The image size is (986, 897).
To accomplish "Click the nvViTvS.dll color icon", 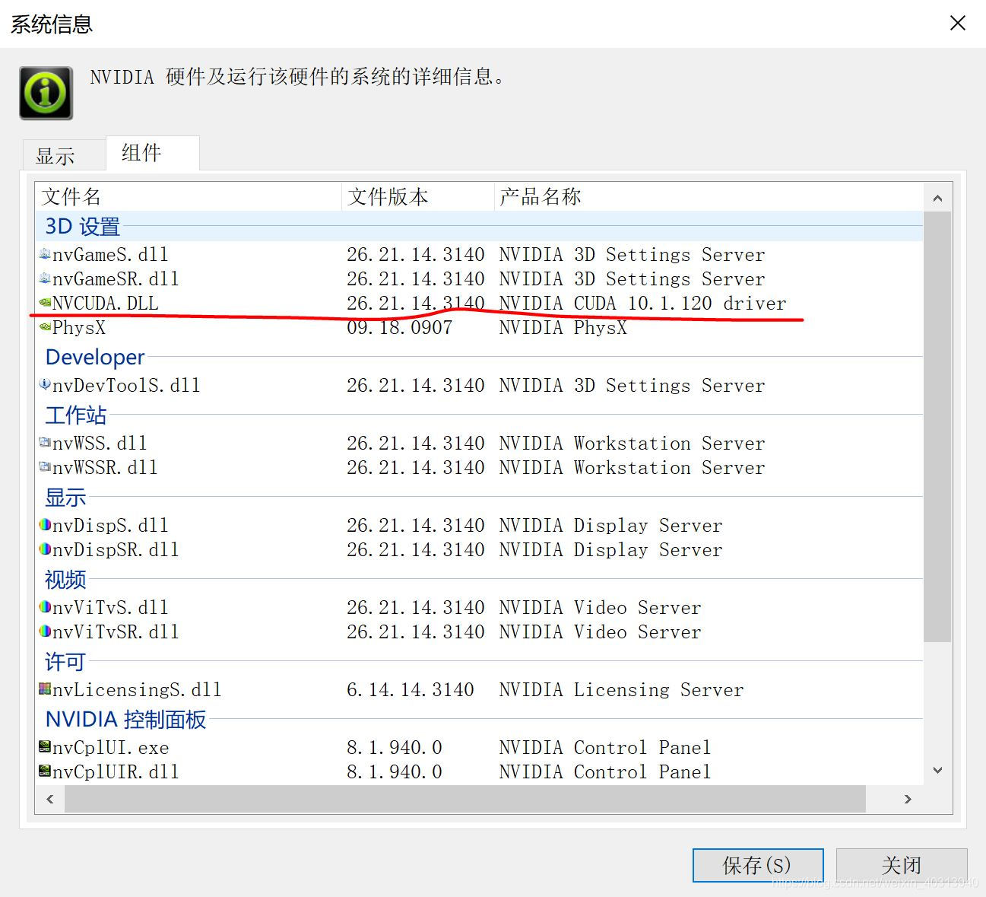I will click(45, 606).
